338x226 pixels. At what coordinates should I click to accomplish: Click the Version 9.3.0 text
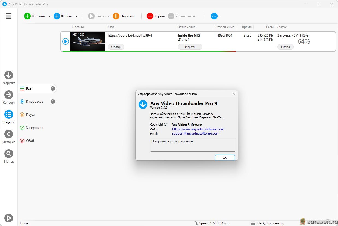(x=159, y=108)
